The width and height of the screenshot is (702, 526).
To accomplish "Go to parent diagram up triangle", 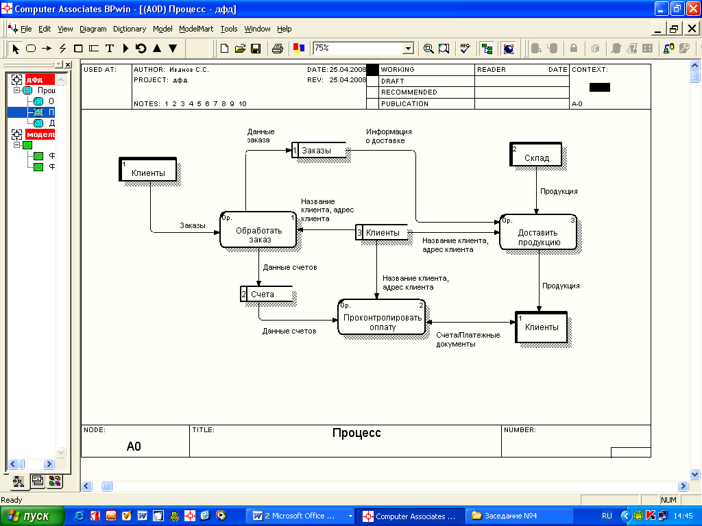I will (x=157, y=49).
